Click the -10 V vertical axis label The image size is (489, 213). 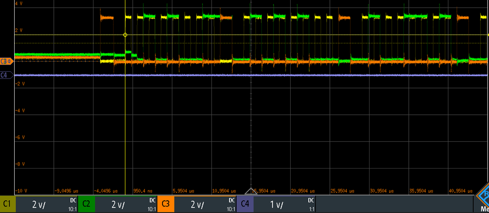click(x=21, y=191)
